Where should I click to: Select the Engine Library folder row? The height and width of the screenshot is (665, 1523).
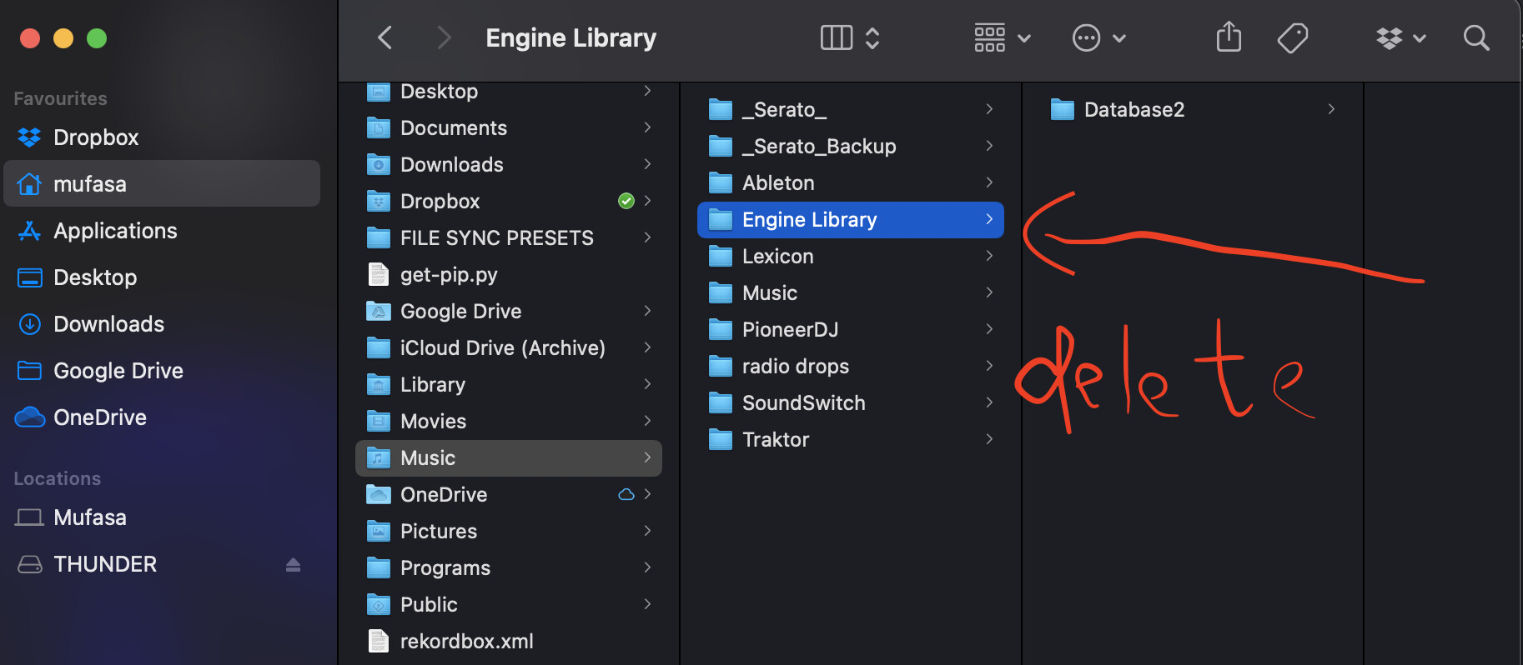tap(851, 220)
